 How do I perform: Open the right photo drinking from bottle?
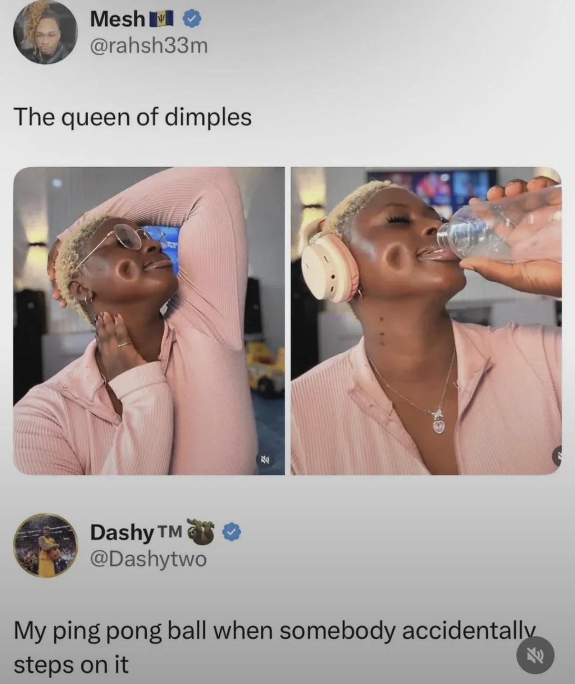(x=426, y=320)
